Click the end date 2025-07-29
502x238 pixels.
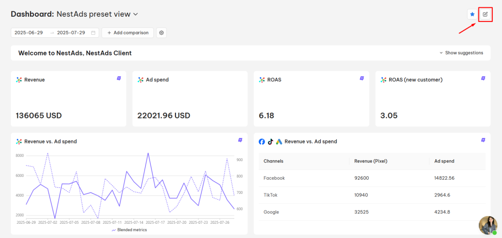71,33
